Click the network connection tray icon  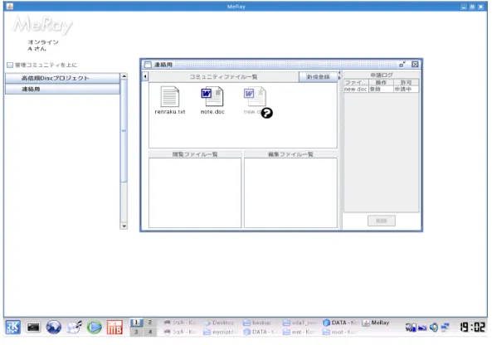coord(445,328)
